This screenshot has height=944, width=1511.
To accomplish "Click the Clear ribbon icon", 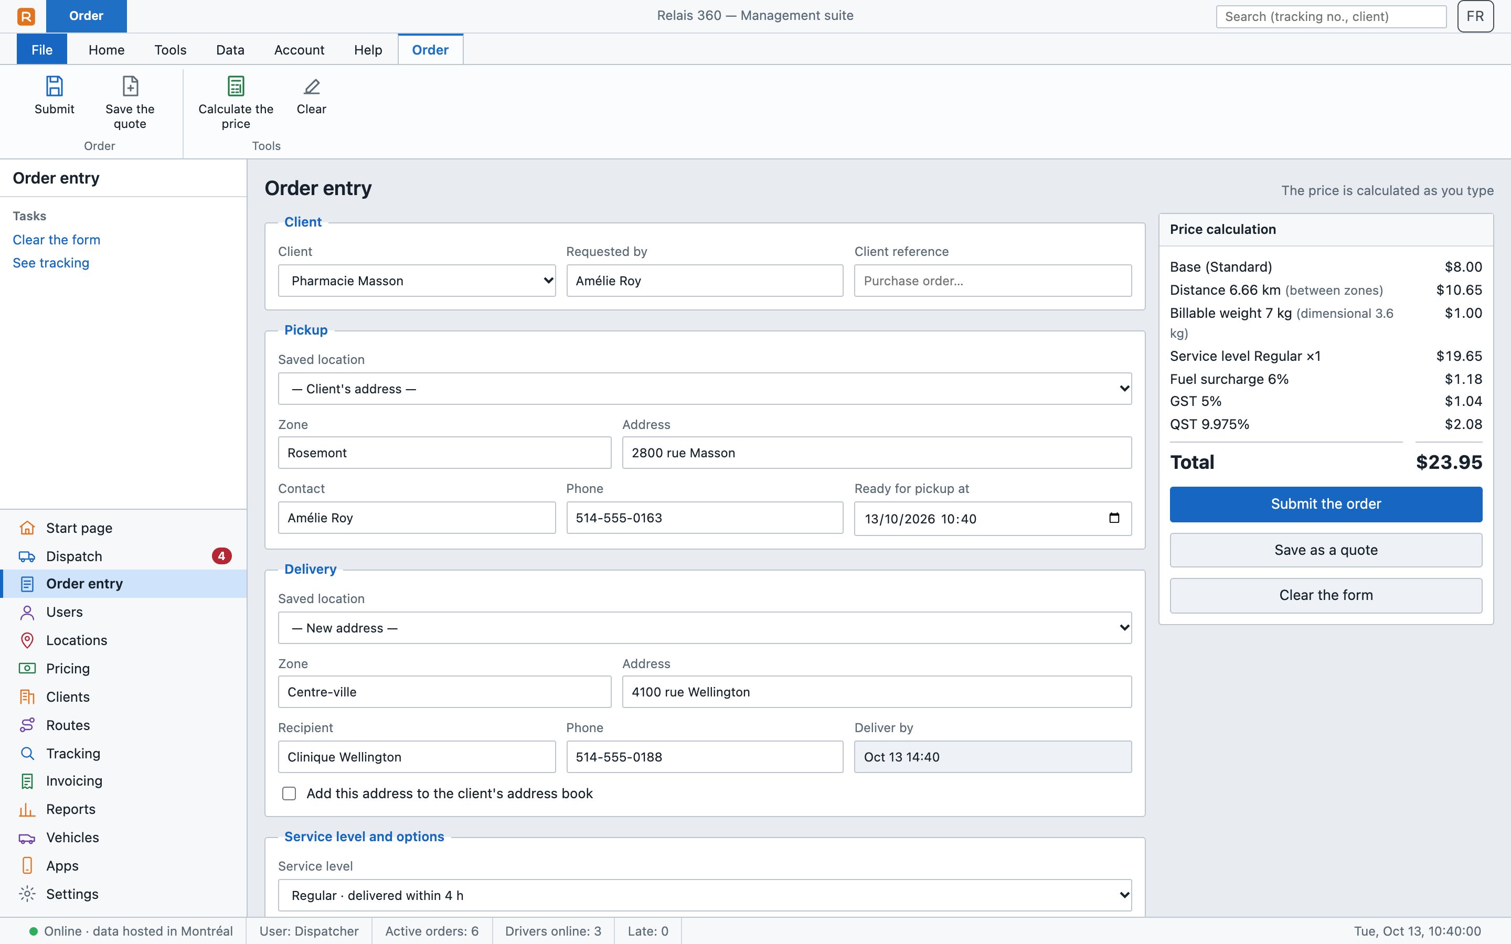I will click(311, 87).
